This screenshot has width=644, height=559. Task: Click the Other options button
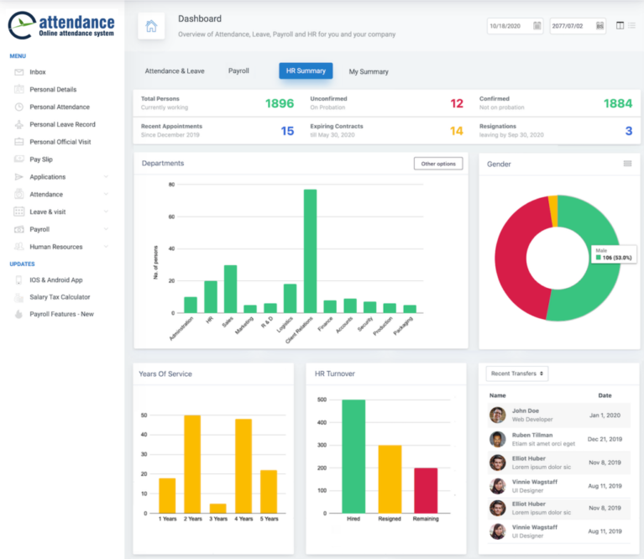click(x=438, y=164)
